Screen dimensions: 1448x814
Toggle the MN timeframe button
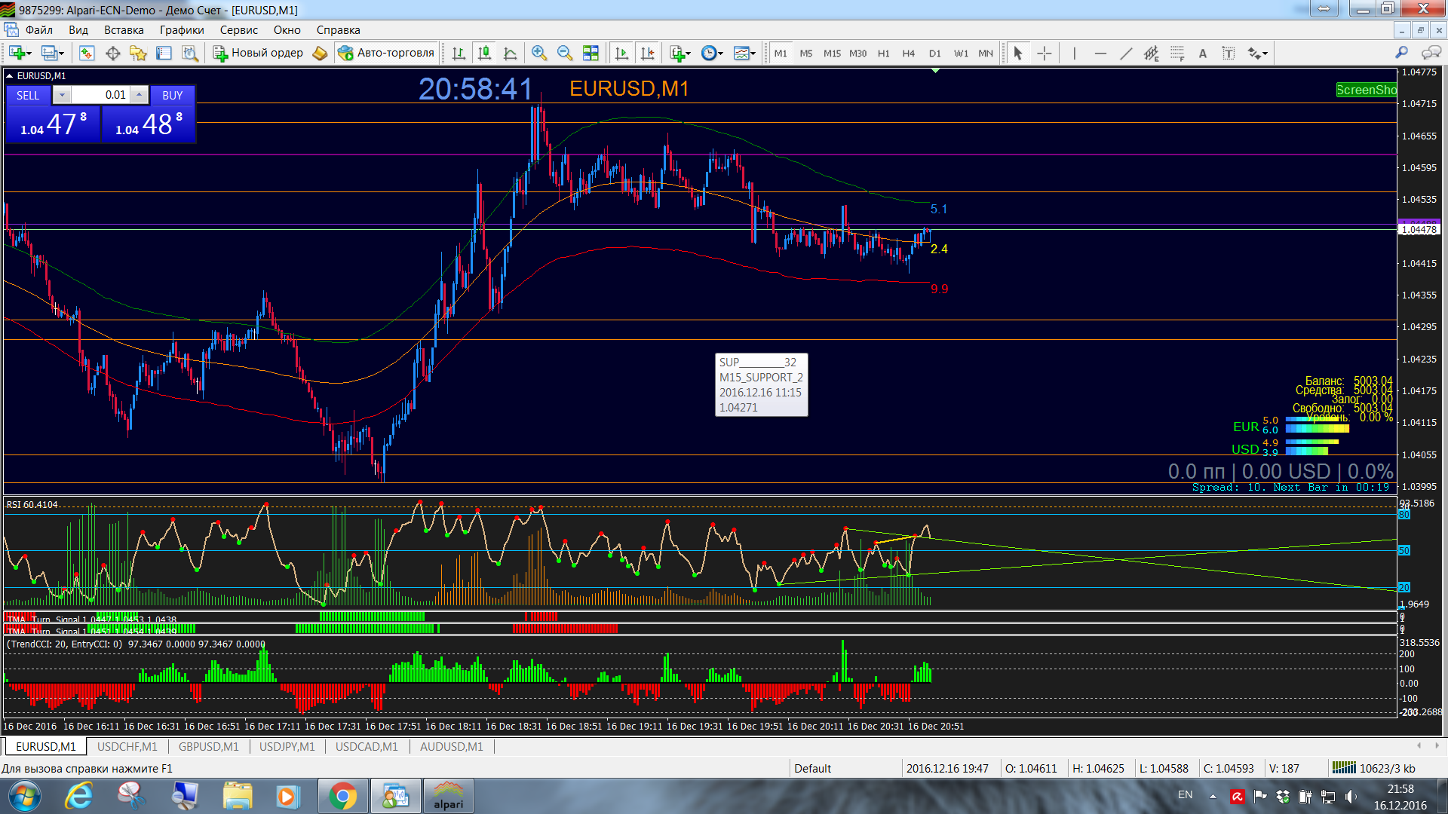coord(986,53)
